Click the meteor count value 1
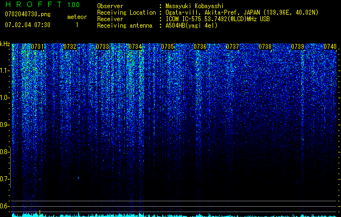 (x=77, y=25)
